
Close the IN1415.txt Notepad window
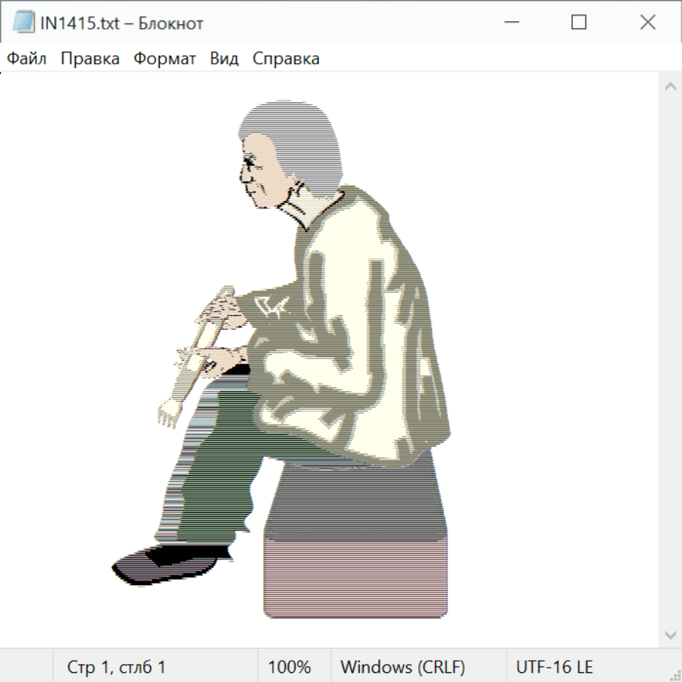647,23
